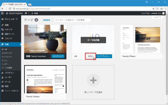Click the camera extension icon

coord(161,9)
